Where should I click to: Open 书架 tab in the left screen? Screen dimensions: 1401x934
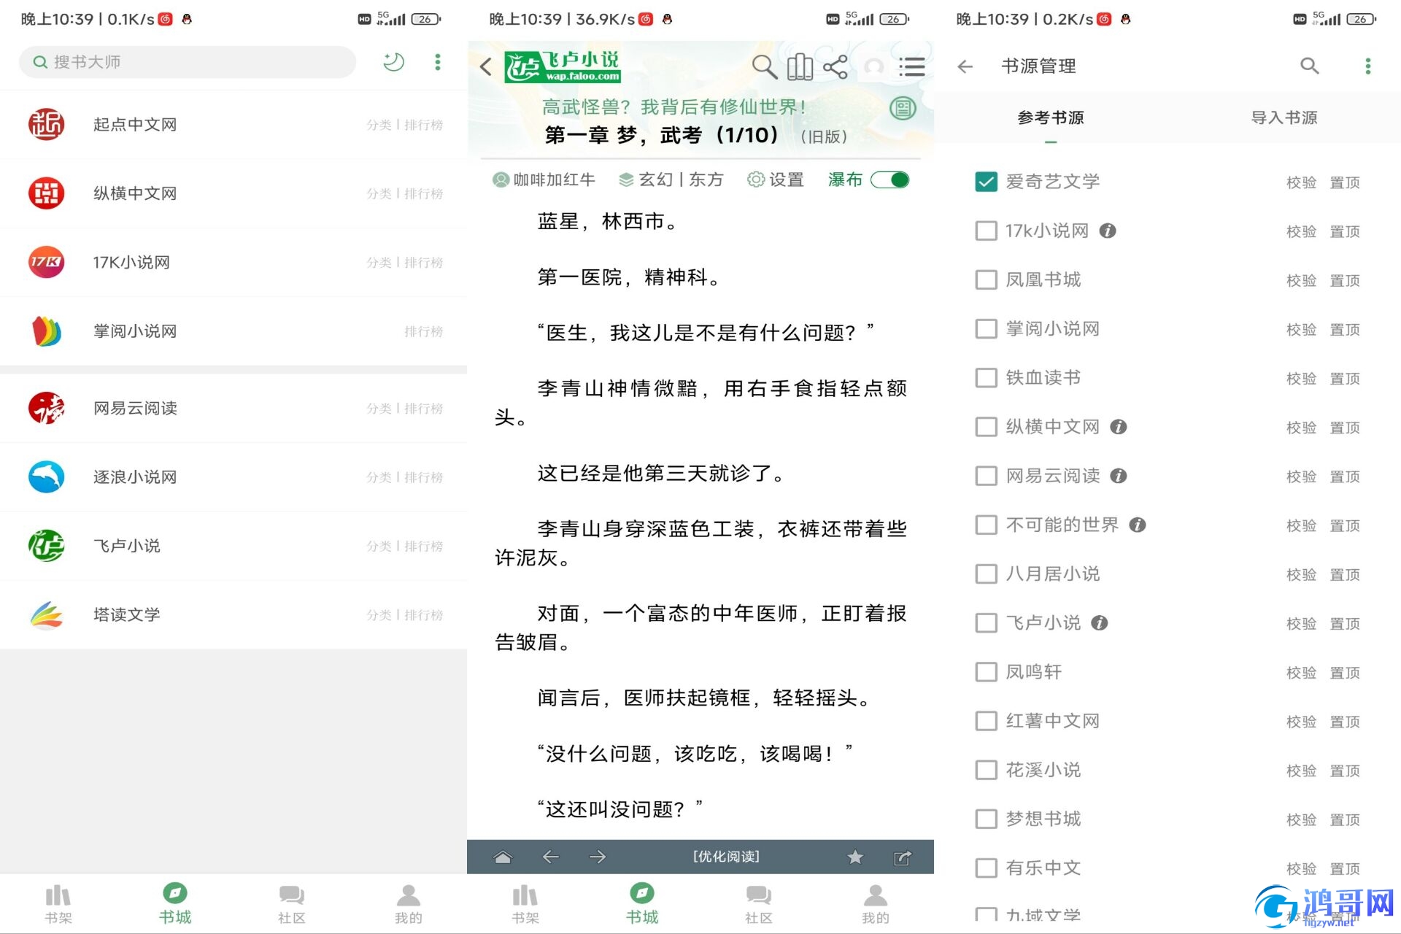pos(58,904)
